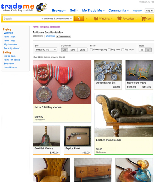
Task: Open the Recently viewed sidebar link
Action: tap(12, 48)
